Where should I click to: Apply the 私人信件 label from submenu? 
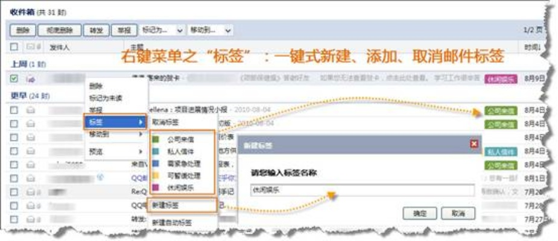click(182, 152)
